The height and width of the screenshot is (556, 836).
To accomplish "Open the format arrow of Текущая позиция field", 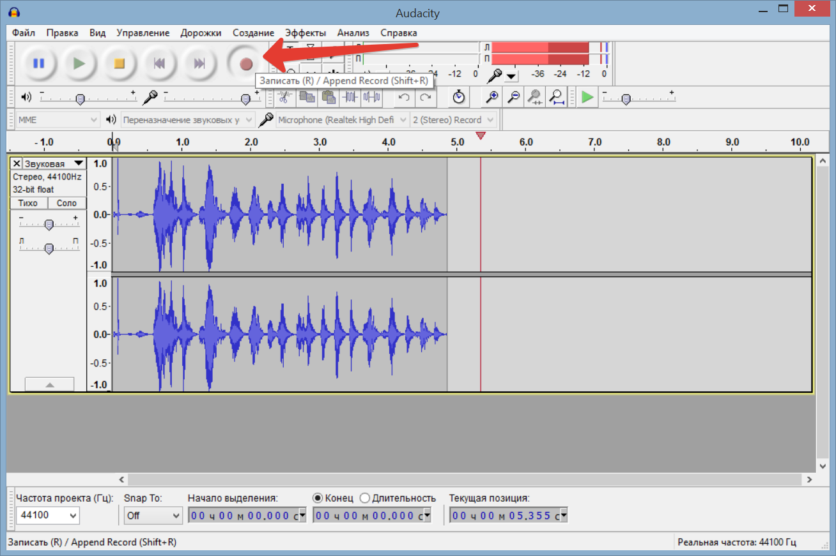I will (564, 515).
